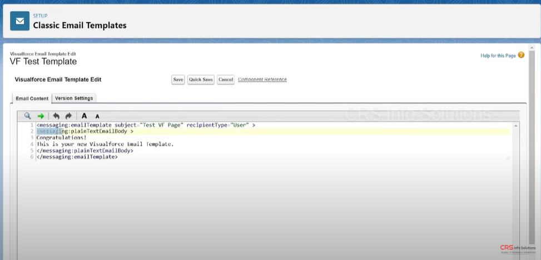
Task: Click line 1 with the emailTemplate opening tag
Action: pyautogui.click(x=146, y=126)
